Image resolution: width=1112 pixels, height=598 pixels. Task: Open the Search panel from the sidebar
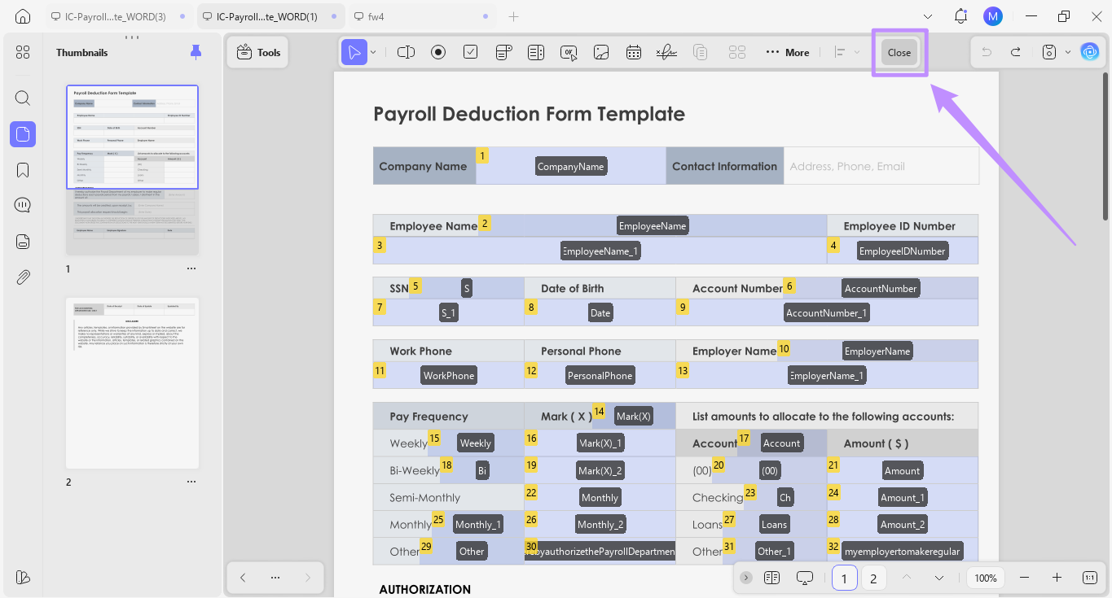tap(23, 98)
